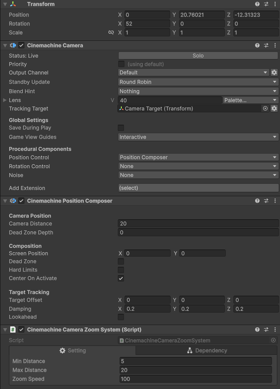Open object picker for Tracking Target
The width and height of the screenshot is (280, 389).
[x=265, y=108]
